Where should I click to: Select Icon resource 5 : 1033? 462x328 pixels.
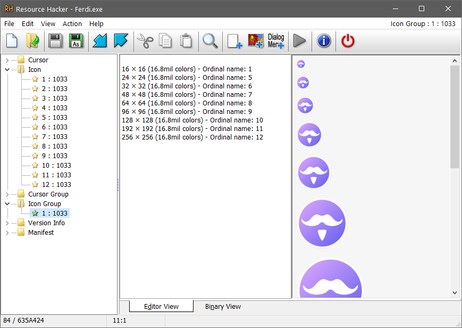[x=55, y=117]
